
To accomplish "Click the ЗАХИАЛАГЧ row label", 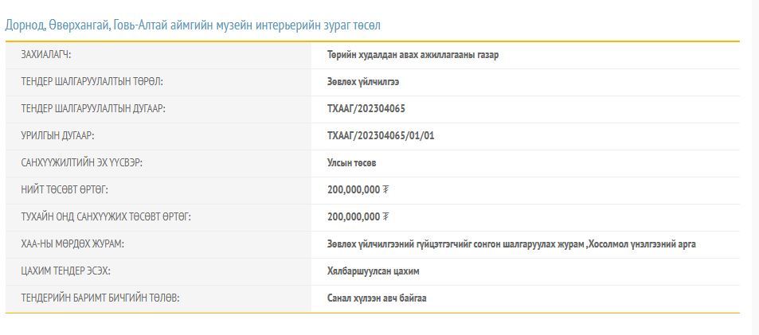I will 52,55.
